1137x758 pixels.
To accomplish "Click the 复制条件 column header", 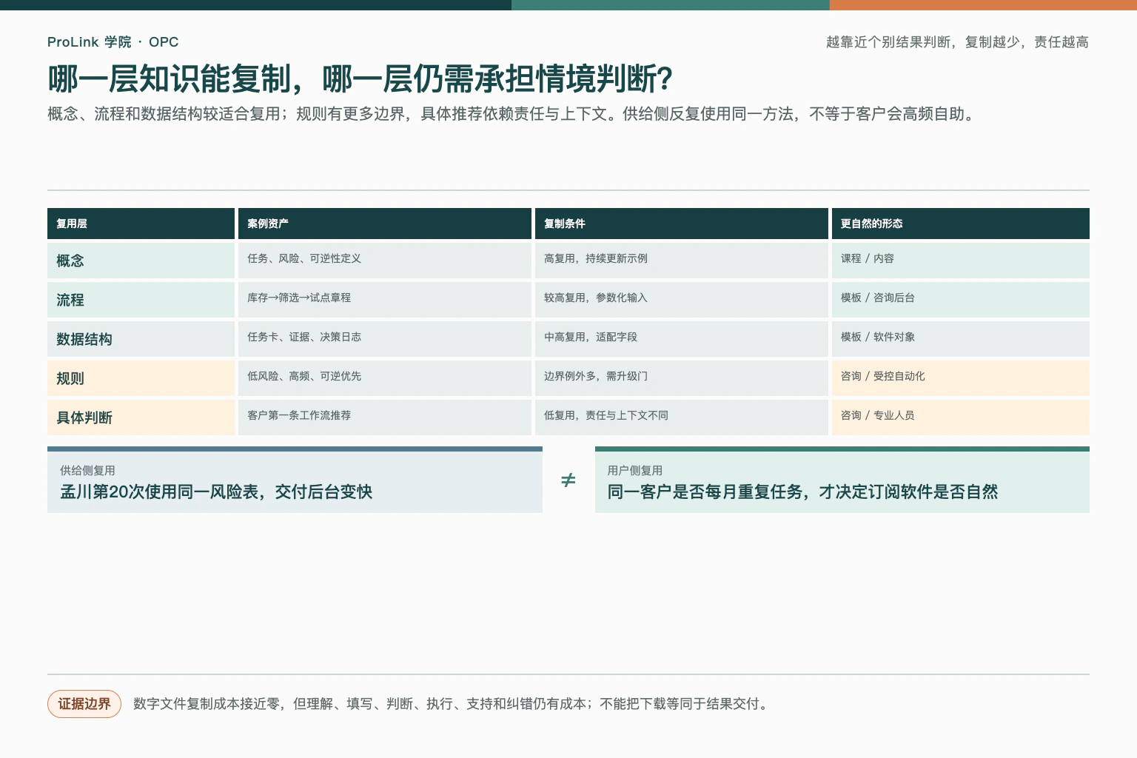I will pyautogui.click(x=682, y=224).
